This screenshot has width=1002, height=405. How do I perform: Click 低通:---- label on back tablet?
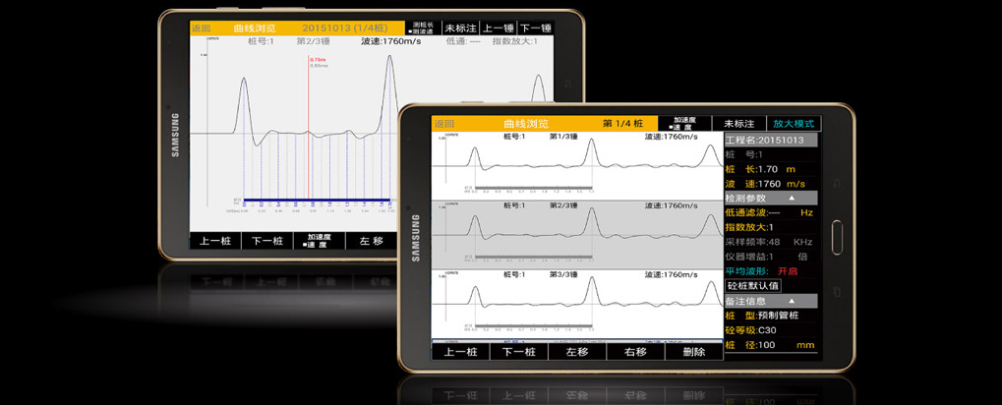coord(463,41)
